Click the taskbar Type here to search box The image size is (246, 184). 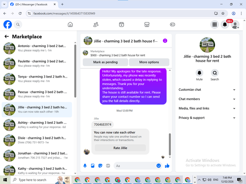point(41,180)
